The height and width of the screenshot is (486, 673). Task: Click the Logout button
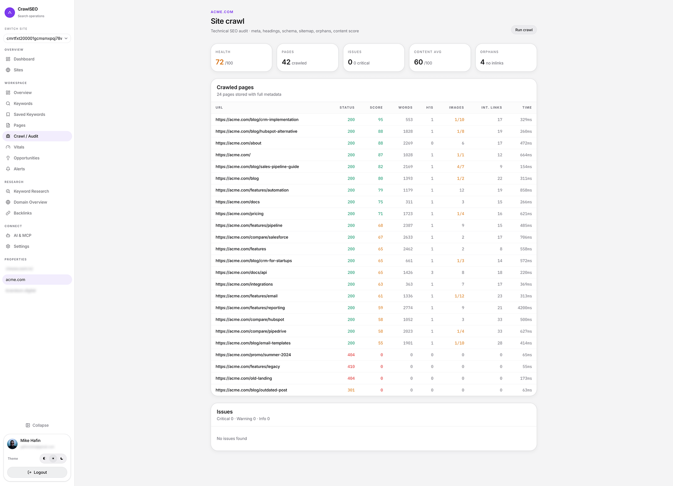pyautogui.click(x=37, y=472)
